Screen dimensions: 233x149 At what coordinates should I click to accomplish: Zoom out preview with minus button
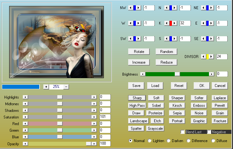66,87
